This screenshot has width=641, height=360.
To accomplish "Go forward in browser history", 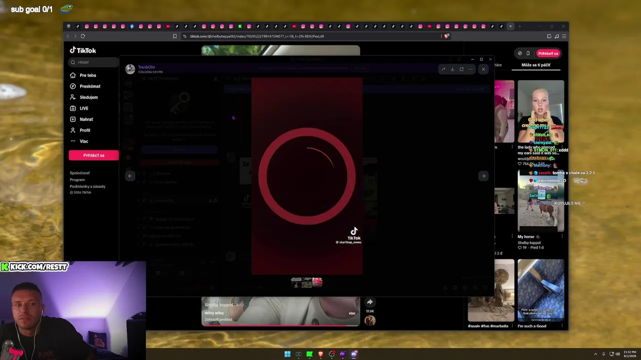I will click(75, 36).
